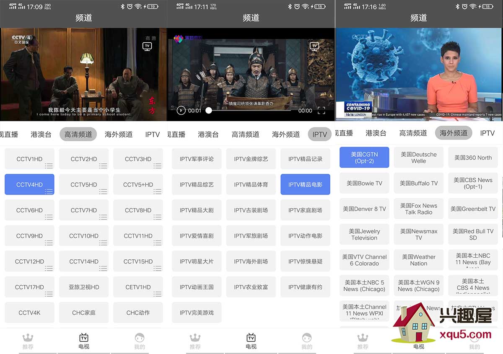Open 我的 face icon in the 17:11 screen
The height and width of the screenshot is (354, 503).
tap(307, 338)
